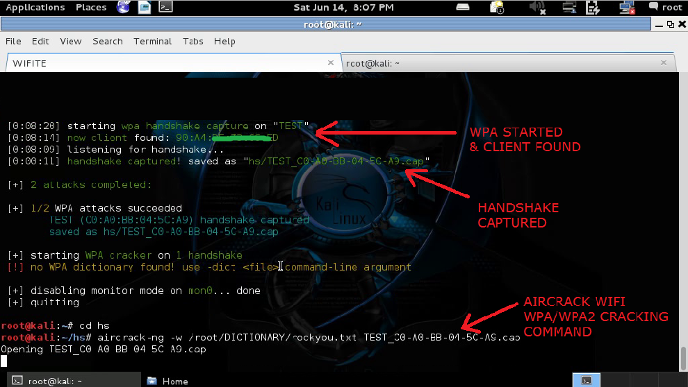Launch terminal from top panel icon

coord(165,7)
